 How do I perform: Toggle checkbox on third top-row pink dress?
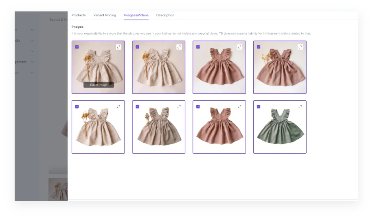click(198, 47)
